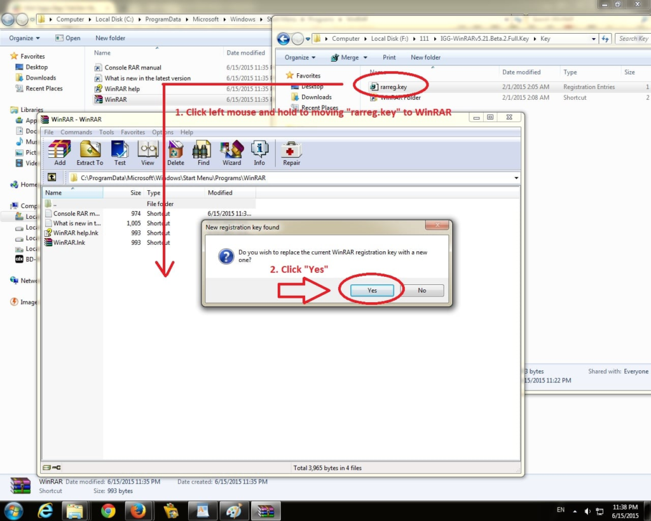The height and width of the screenshot is (521, 651).
Task: Open the Organize dropdown in Key folder
Action: (300, 57)
